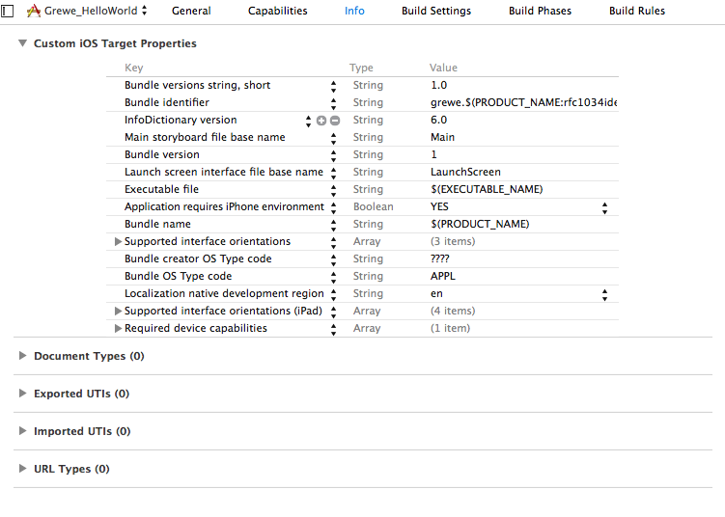
Task: Expand the URL Types section
Action: 23,469
